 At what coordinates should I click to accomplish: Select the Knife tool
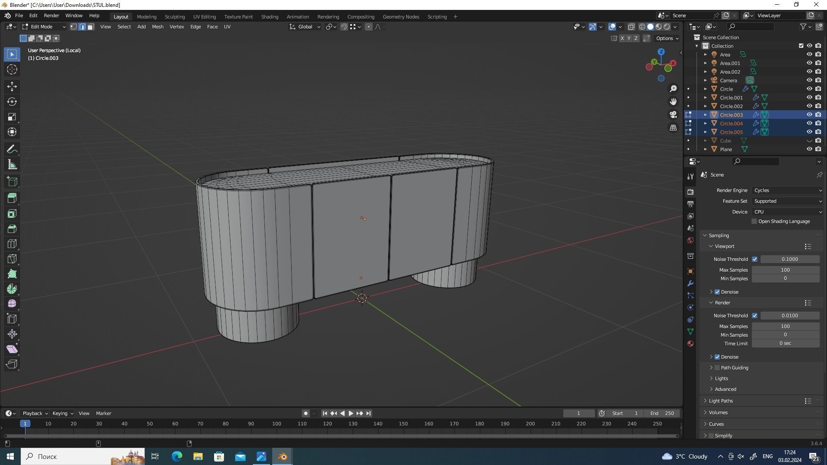point(12,259)
